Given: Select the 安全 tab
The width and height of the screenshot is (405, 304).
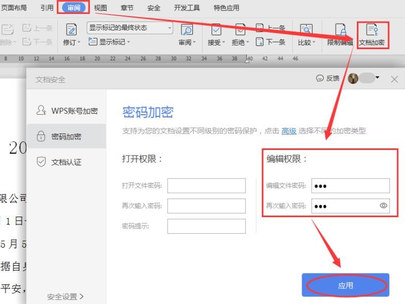Looking at the screenshot, I should [154, 8].
